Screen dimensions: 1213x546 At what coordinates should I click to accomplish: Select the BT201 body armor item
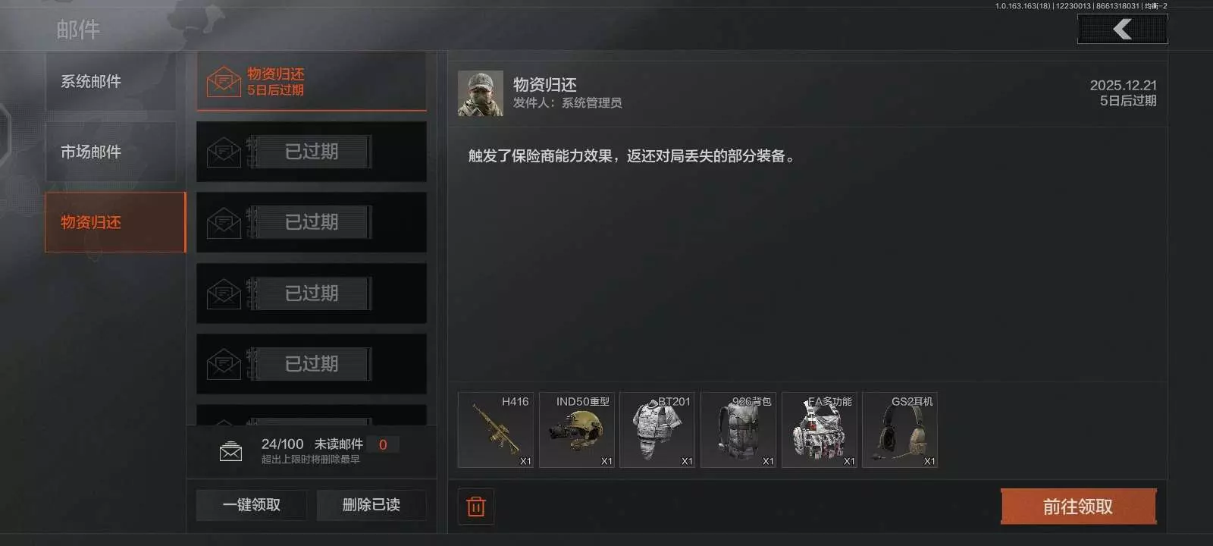coord(657,430)
